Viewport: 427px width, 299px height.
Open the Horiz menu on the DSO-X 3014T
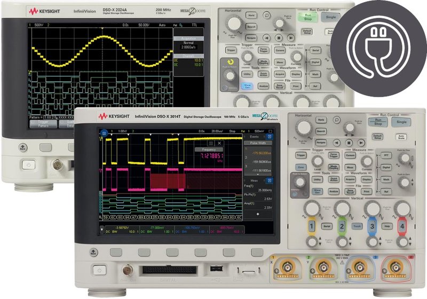click(321, 120)
